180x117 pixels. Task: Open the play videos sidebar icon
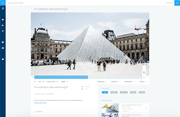coord(3,25)
